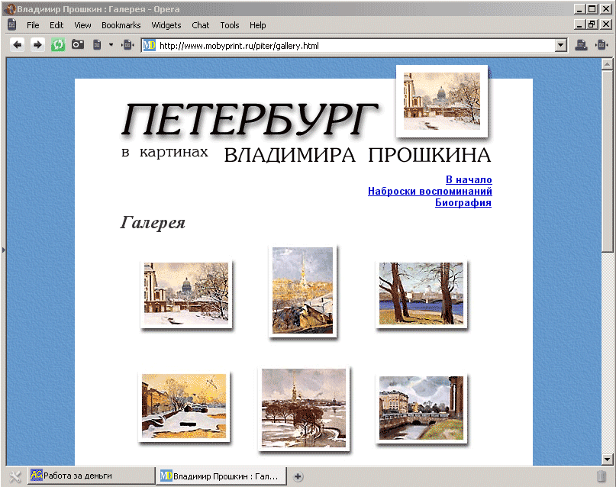Open the "Наброски воспоминаний" link
The width and height of the screenshot is (616, 487).
[430, 191]
